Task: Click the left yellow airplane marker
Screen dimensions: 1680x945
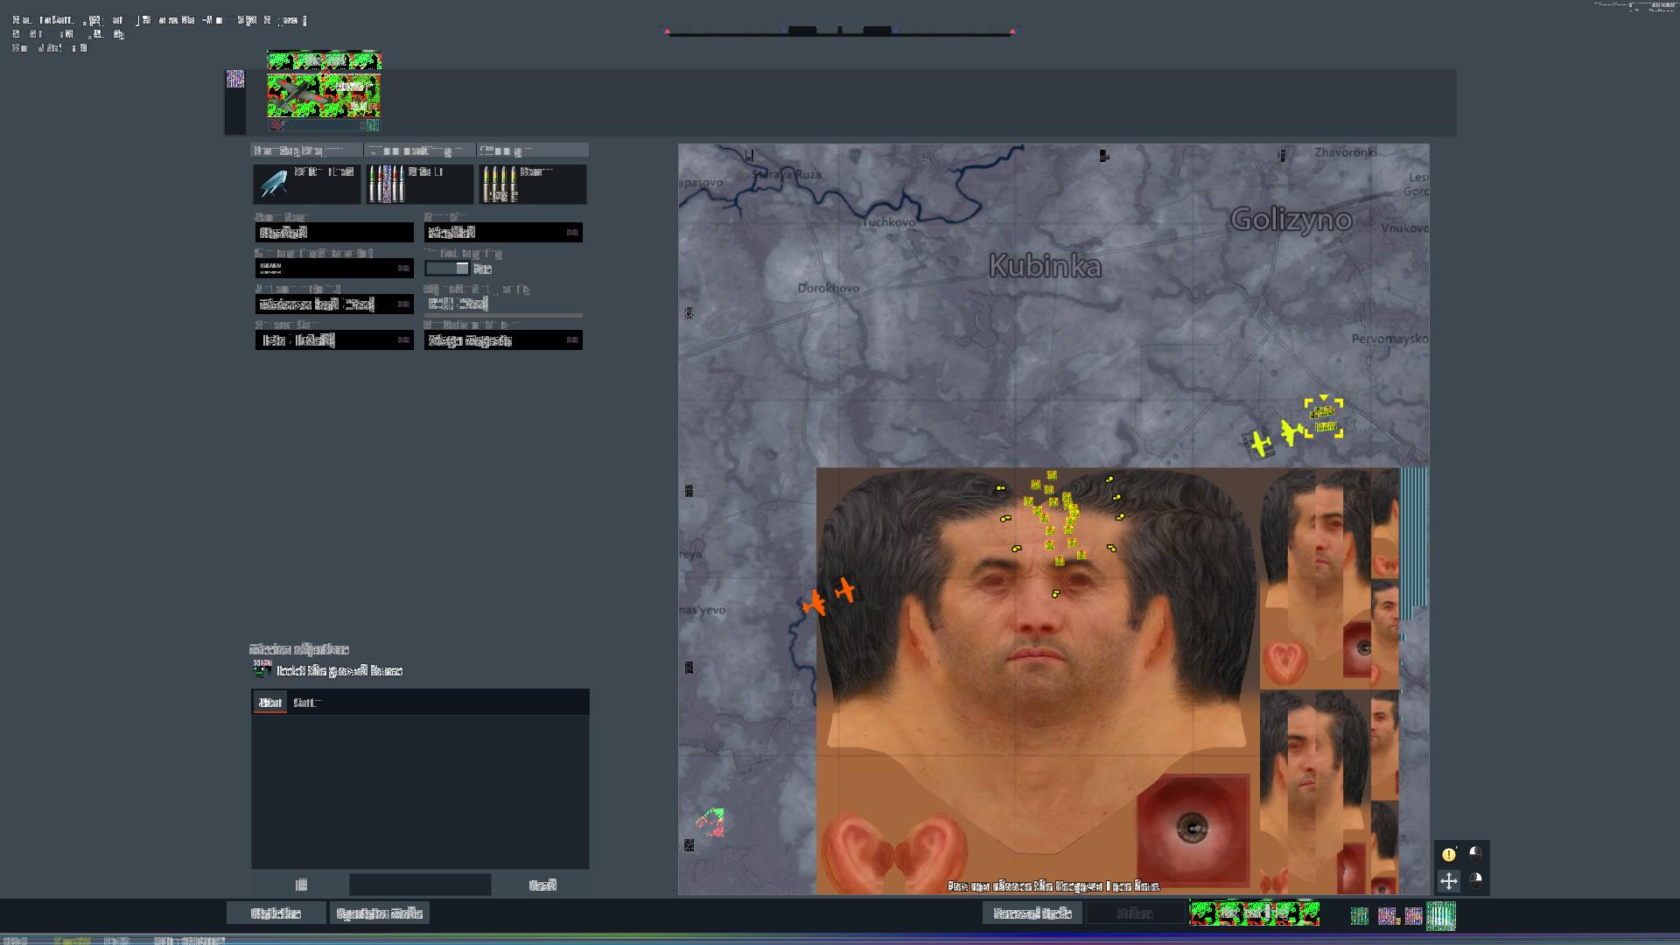Action: (1260, 444)
